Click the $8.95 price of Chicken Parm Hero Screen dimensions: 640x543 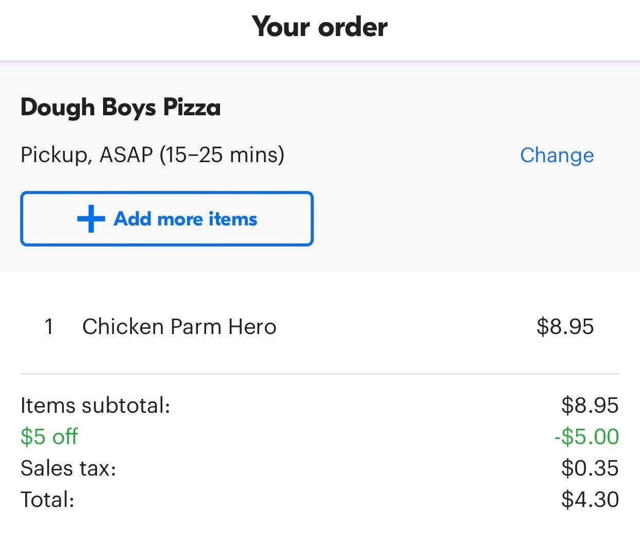[x=565, y=327]
